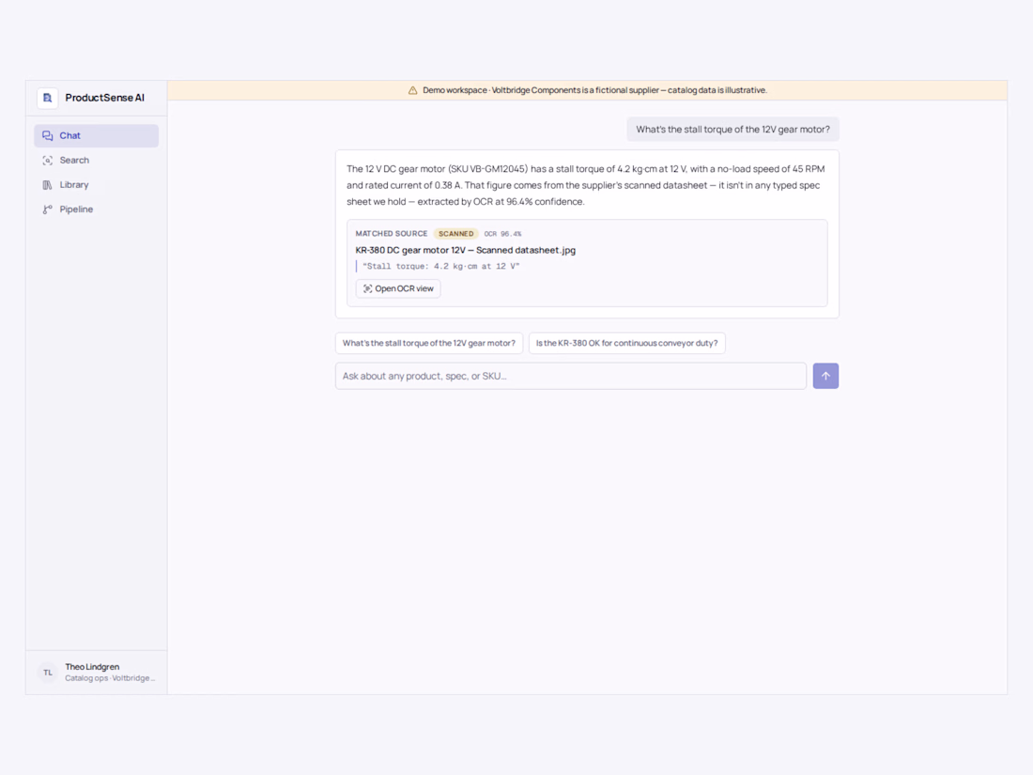Click the ProductSense AI logo icon
Image resolution: width=1033 pixels, height=775 pixels.
[48, 99]
